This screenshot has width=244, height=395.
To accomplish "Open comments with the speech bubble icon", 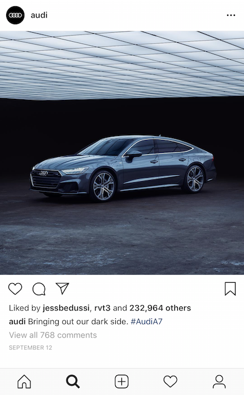I will (x=39, y=289).
